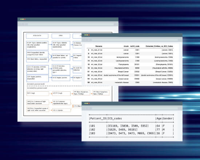Click patient ID 103 in the table
Image resolution: width=200 pixels, height=160 pixels.
tap(93, 133)
